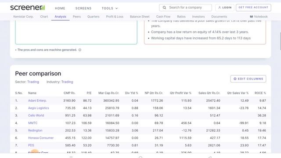The image size is (281, 158).
Task: Click MMTC P/E value 106.59
Action: tap(86, 123)
